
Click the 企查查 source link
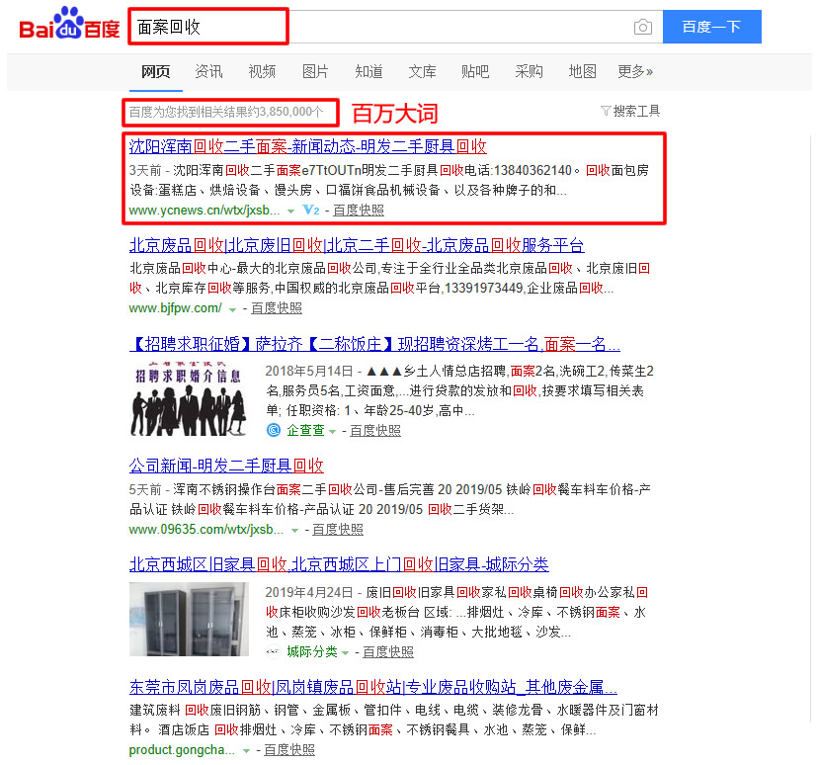tap(305, 430)
